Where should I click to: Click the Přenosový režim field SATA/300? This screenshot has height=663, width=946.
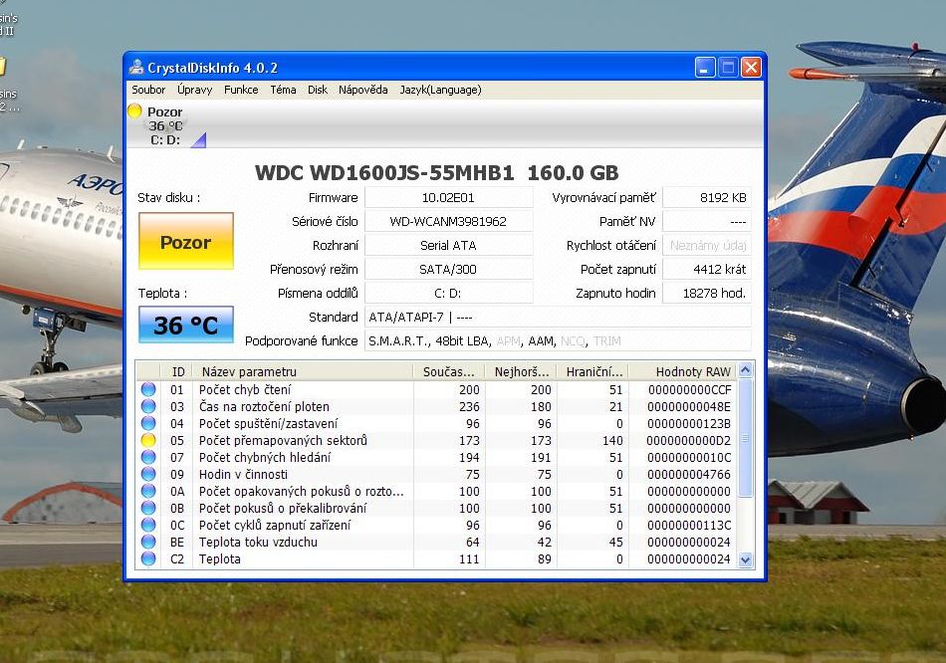click(x=448, y=269)
